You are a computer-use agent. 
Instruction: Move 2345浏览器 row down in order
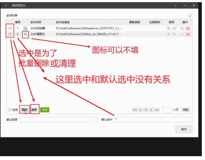click(174, 28)
